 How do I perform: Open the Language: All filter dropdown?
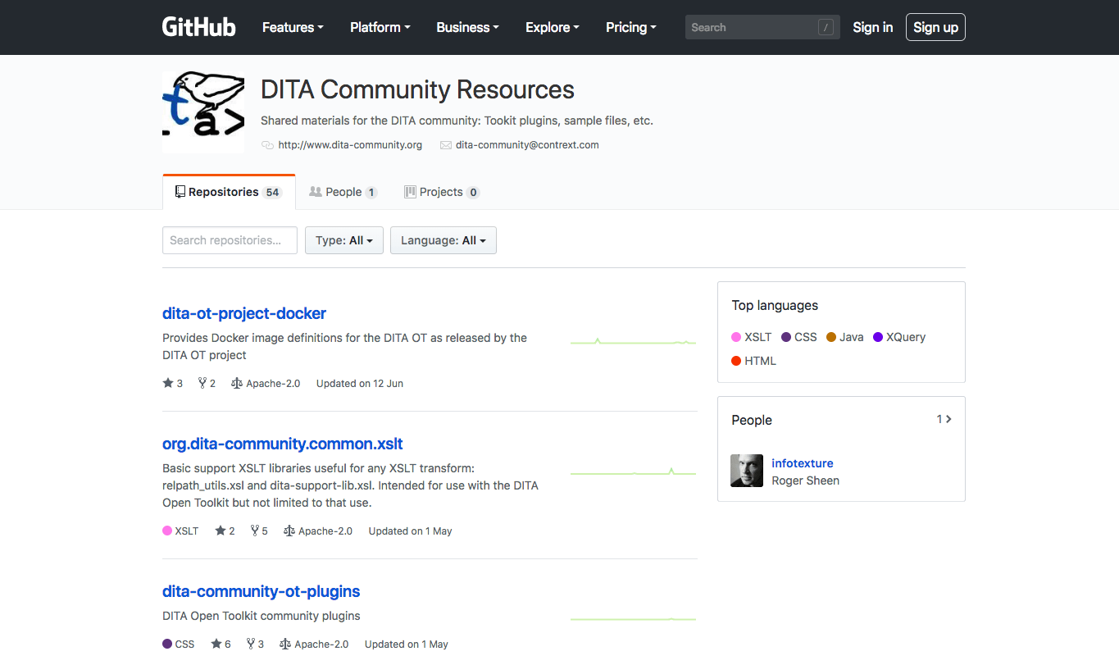click(x=443, y=240)
